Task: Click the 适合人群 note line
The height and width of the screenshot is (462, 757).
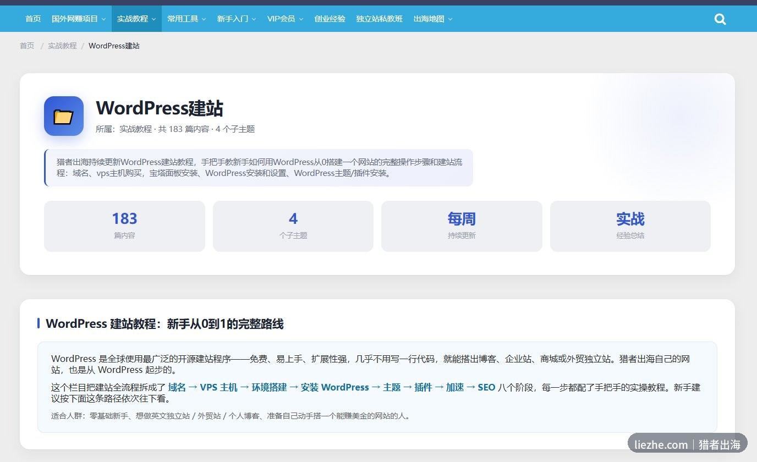Action: (x=231, y=416)
